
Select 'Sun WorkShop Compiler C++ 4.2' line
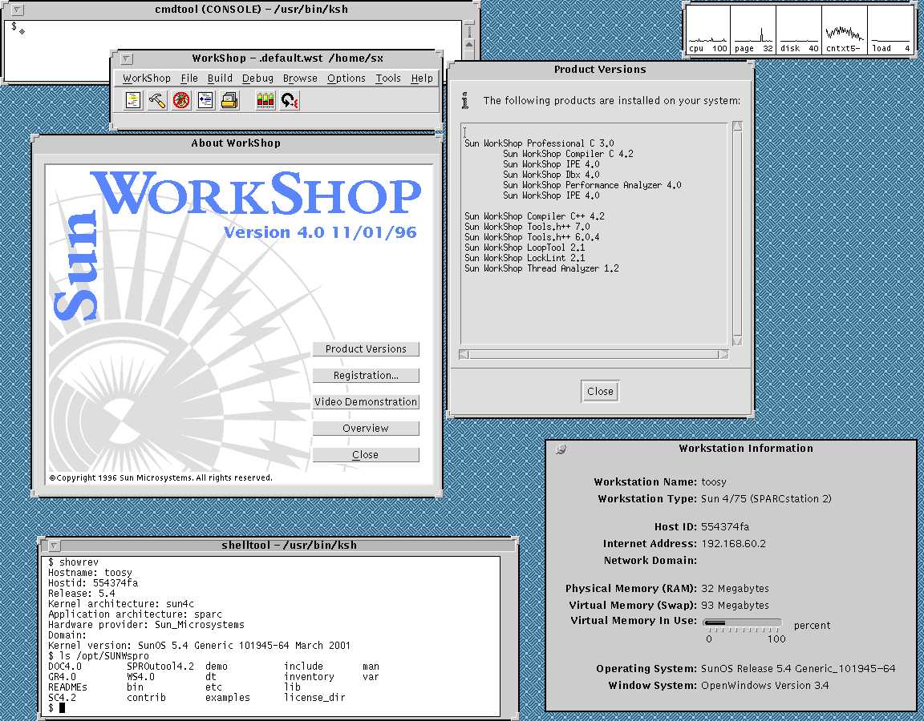(534, 216)
